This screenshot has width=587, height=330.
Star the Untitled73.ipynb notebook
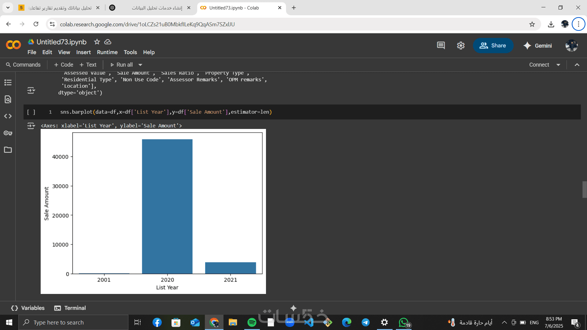coord(97,42)
